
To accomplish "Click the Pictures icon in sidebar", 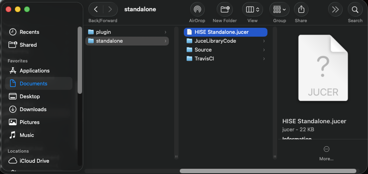I will pyautogui.click(x=12, y=122).
